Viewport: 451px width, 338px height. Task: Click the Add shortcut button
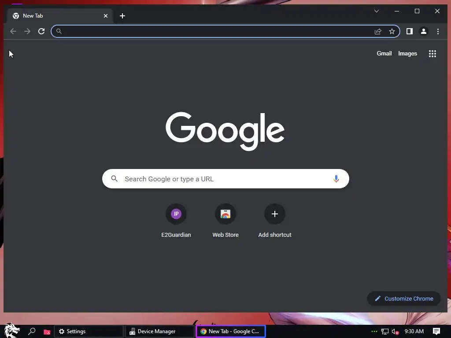pyautogui.click(x=275, y=221)
